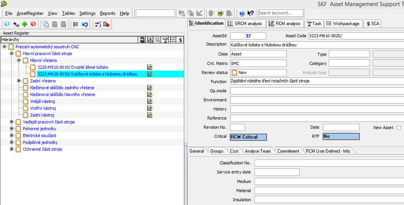Click chart icon beside Kleštinové sklíčidlo hlavního vřetene
Viewport: 404px width, 205px height.
(150, 94)
